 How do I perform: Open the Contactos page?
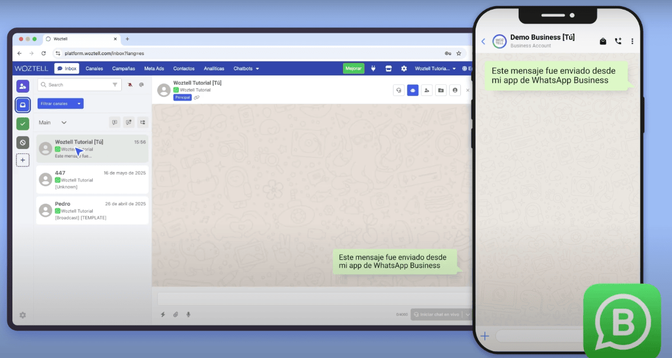point(184,68)
